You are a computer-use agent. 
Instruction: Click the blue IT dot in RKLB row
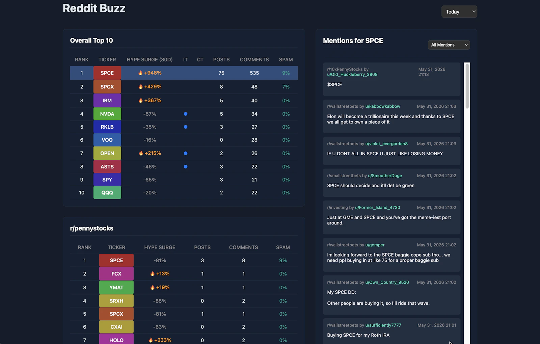[185, 127]
